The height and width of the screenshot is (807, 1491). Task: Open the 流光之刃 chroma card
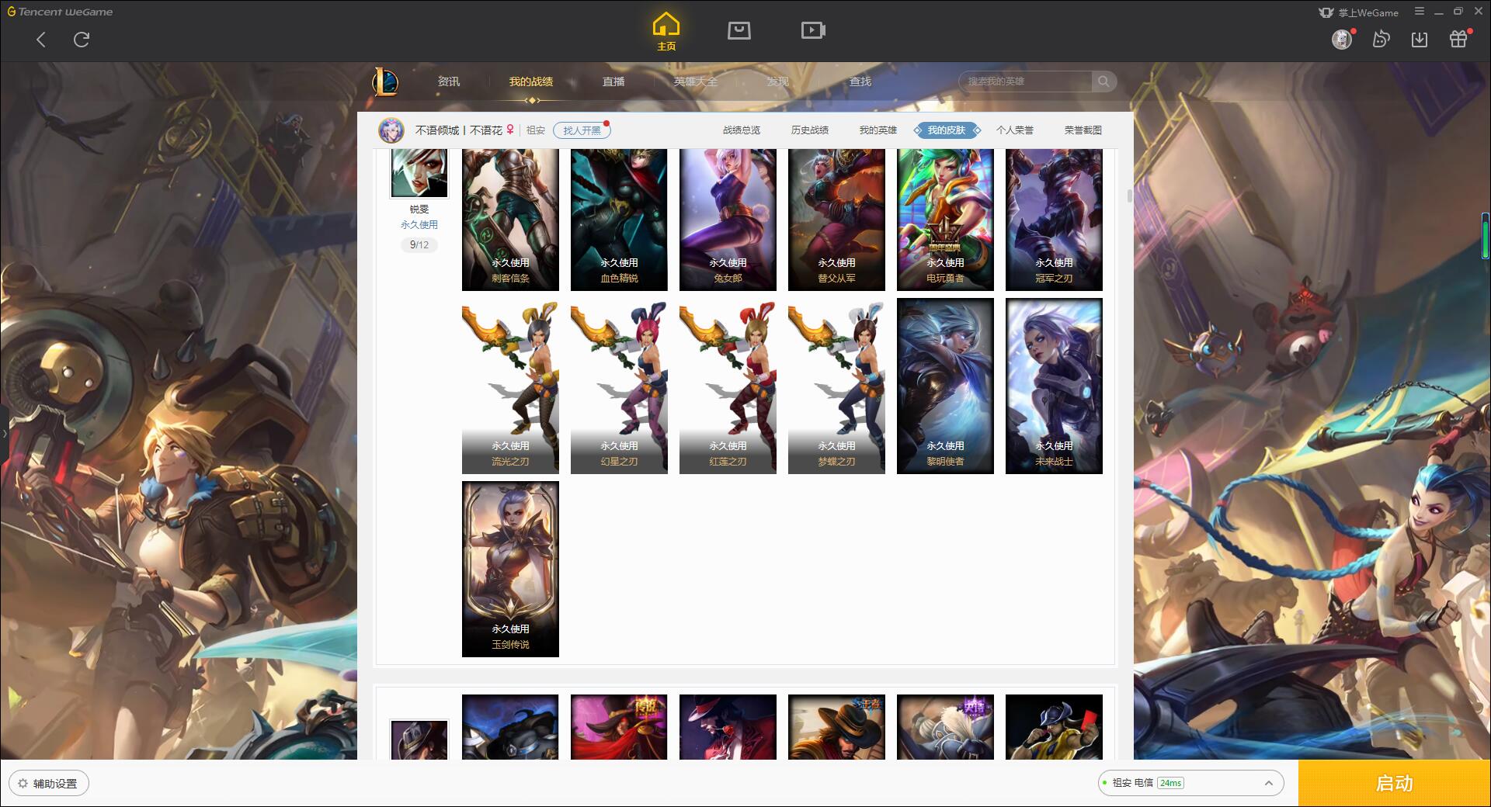510,386
